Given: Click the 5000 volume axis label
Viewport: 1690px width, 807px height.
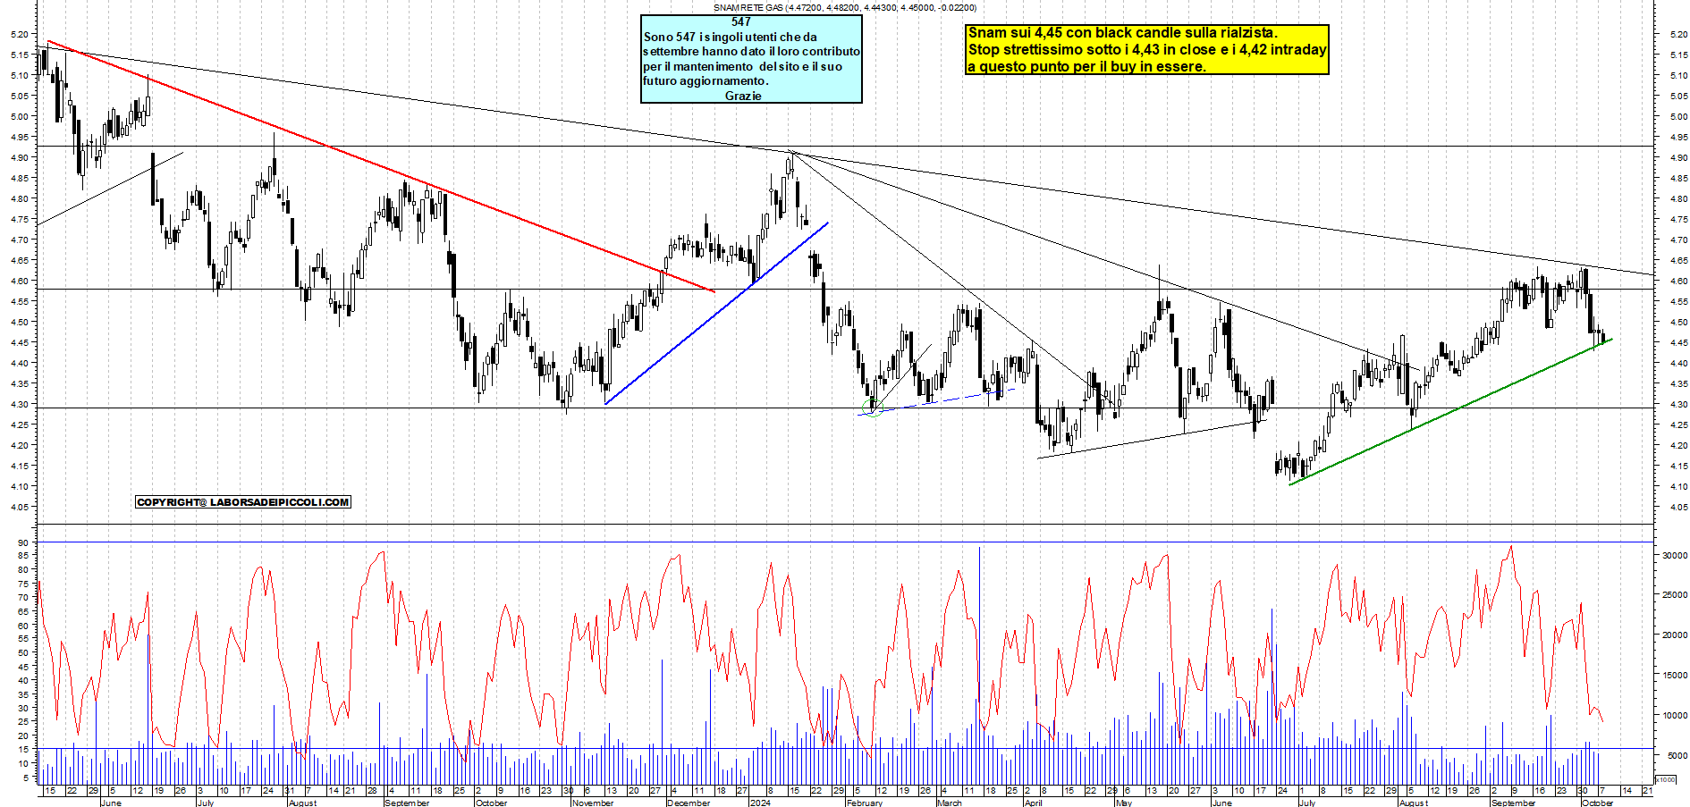Looking at the screenshot, I should pyautogui.click(x=1677, y=755).
